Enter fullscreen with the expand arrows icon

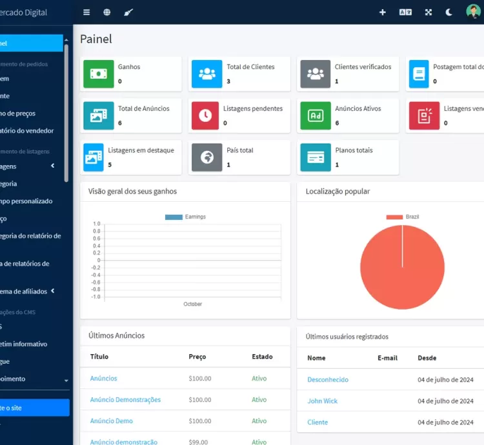pyautogui.click(x=429, y=12)
